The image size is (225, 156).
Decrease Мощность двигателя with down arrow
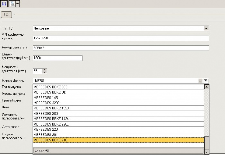(x=44, y=72)
